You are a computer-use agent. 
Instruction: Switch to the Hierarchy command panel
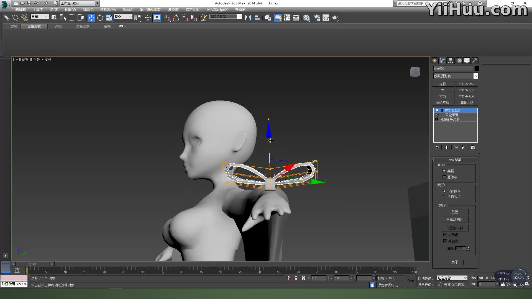click(451, 60)
